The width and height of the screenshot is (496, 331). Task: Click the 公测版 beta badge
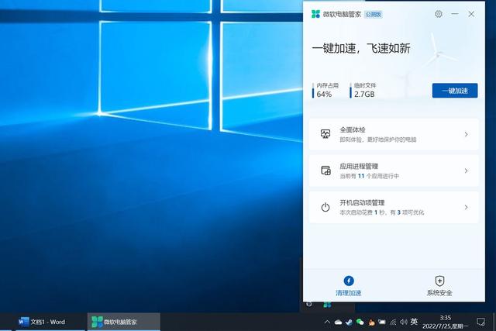[374, 14]
